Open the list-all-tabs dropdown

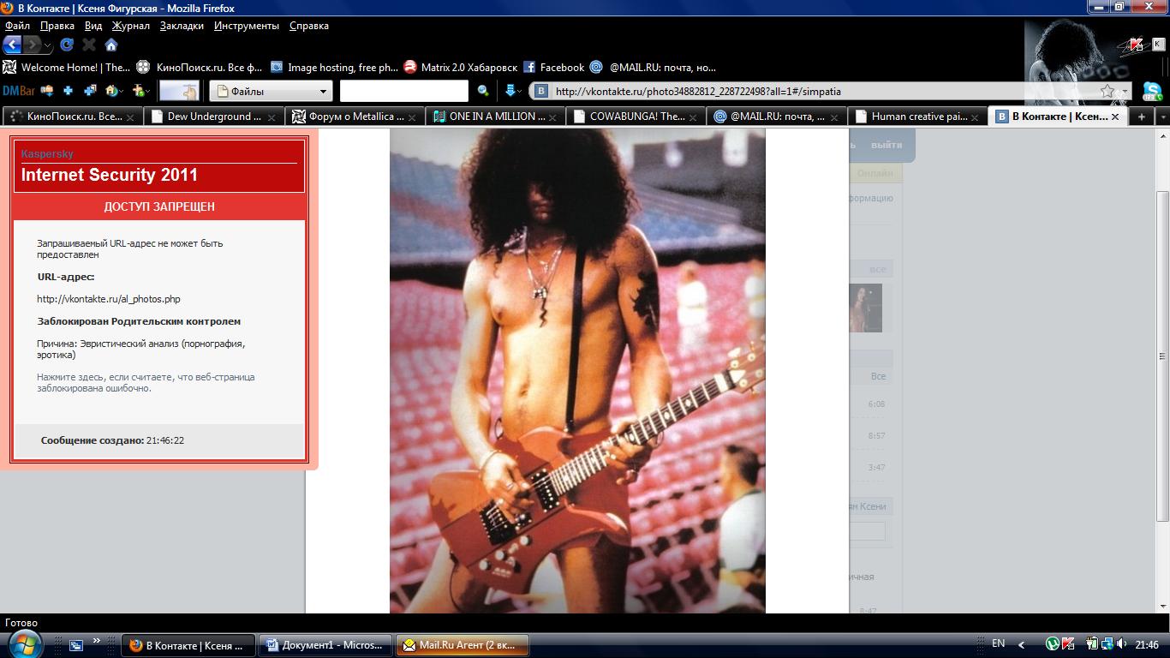[x=1162, y=117]
